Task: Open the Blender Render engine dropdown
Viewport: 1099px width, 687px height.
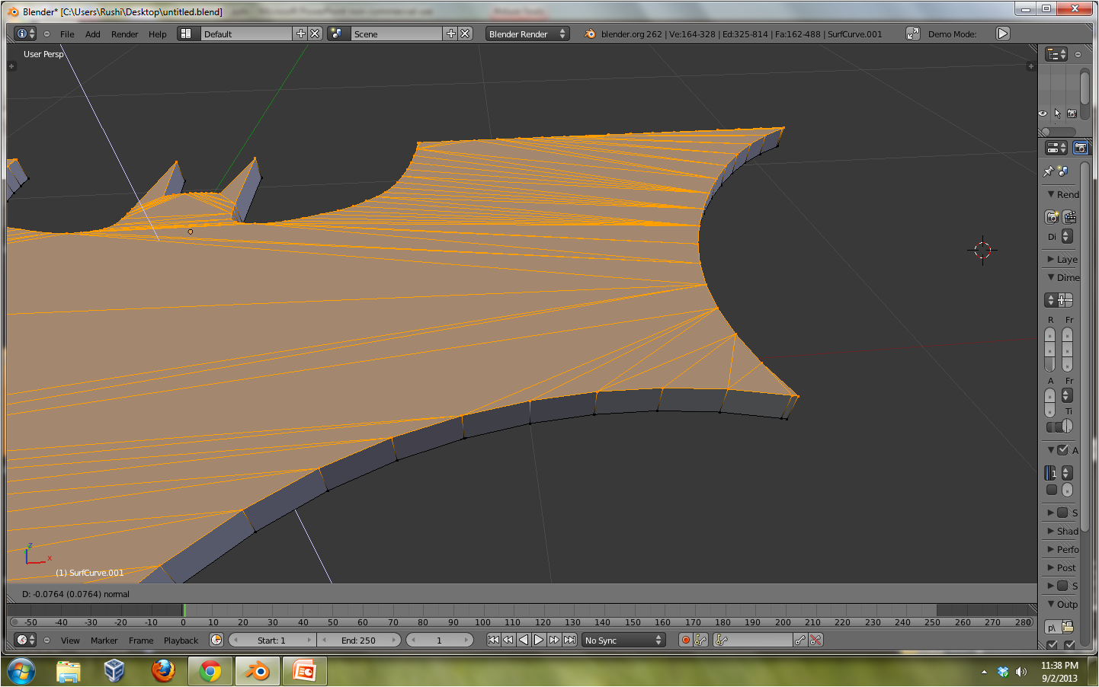Action: pos(527,34)
